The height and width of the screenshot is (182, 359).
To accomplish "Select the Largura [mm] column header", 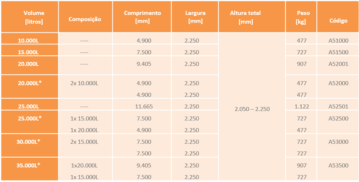I will pos(195,17).
